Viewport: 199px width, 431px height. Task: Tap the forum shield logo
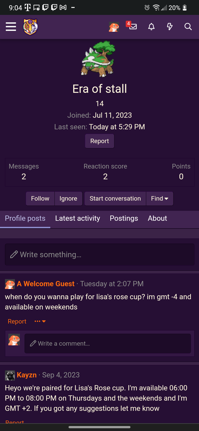coord(30,27)
